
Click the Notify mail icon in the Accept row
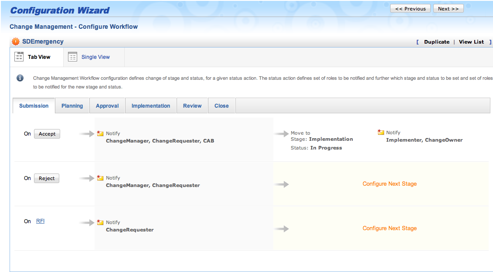pos(100,133)
